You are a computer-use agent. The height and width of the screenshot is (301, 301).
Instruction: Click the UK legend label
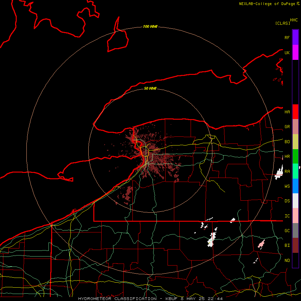(x=287, y=53)
